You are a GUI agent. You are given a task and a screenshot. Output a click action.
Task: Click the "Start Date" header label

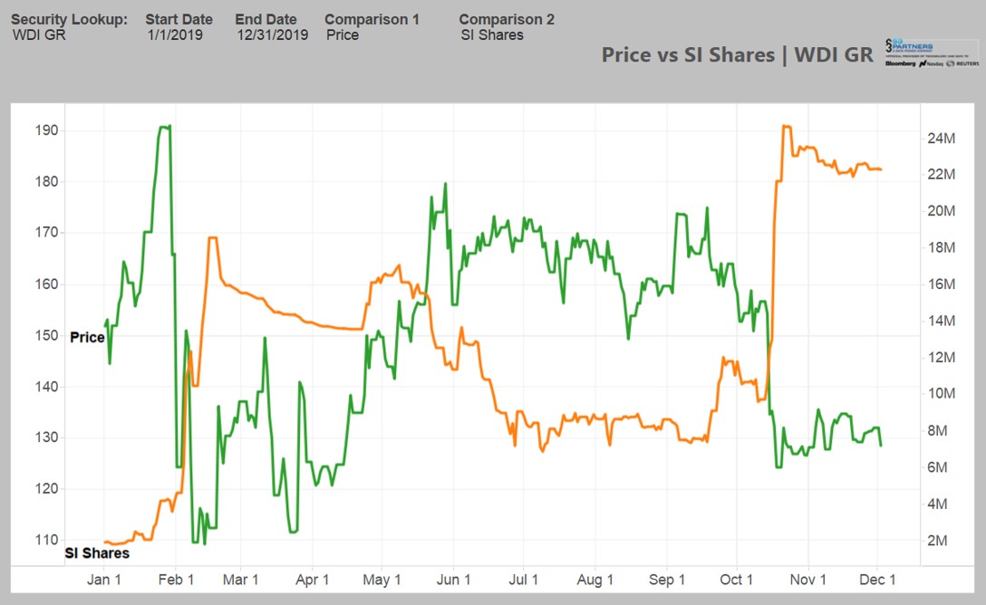click(x=179, y=19)
